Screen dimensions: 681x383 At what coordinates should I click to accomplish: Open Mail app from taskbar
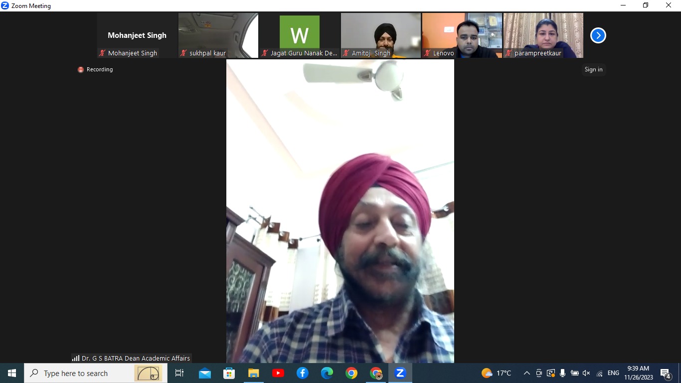[204, 373]
